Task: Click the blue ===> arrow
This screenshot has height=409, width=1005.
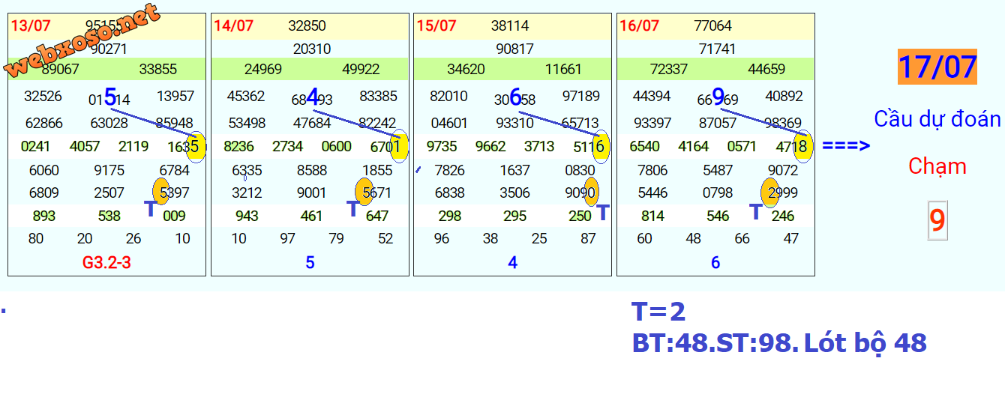Action: pos(846,145)
